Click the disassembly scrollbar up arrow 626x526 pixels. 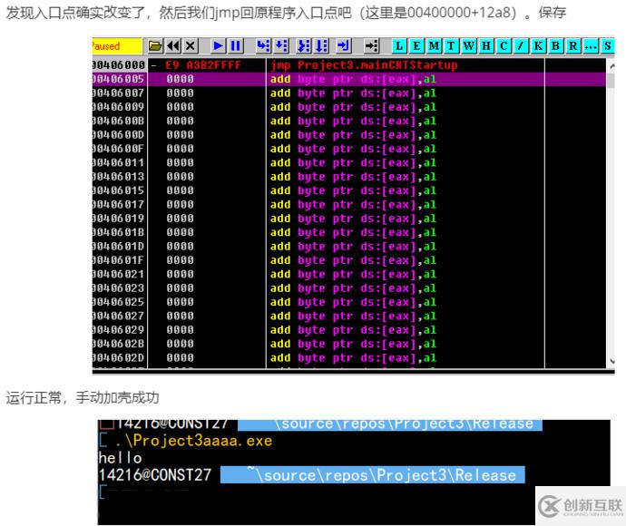point(611,65)
